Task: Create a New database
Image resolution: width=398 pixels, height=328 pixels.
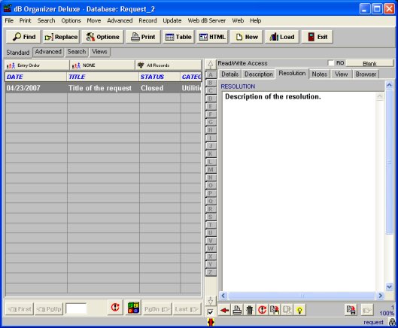Action: coord(247,37)
